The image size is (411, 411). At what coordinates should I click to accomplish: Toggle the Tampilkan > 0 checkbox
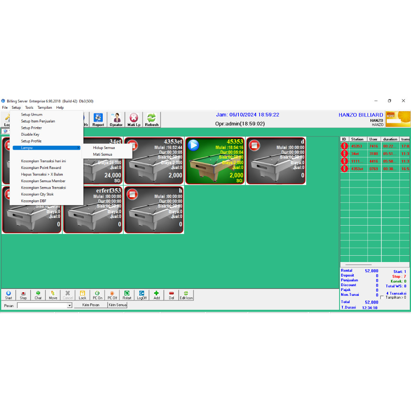pyautogui.click(x=382, y=297)
